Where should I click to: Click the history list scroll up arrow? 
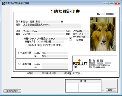[x=103, y=81]
